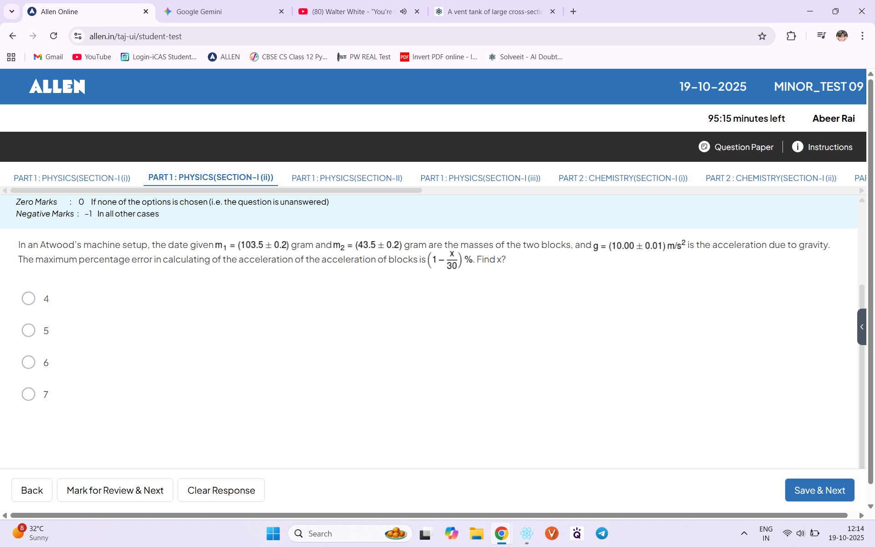Switch to PART 2 : CHEMISTRY(SECTION-I (i)) tab
The height and width of the screenshot is (547, 875).
coord(623,178)
